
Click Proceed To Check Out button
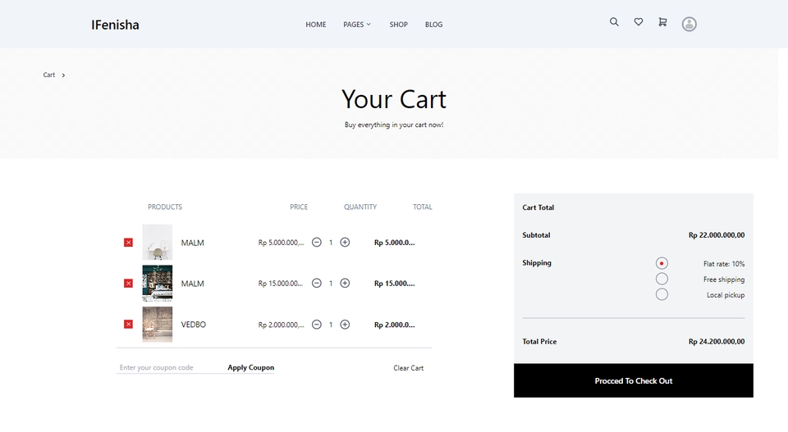[x=633, y=381]
